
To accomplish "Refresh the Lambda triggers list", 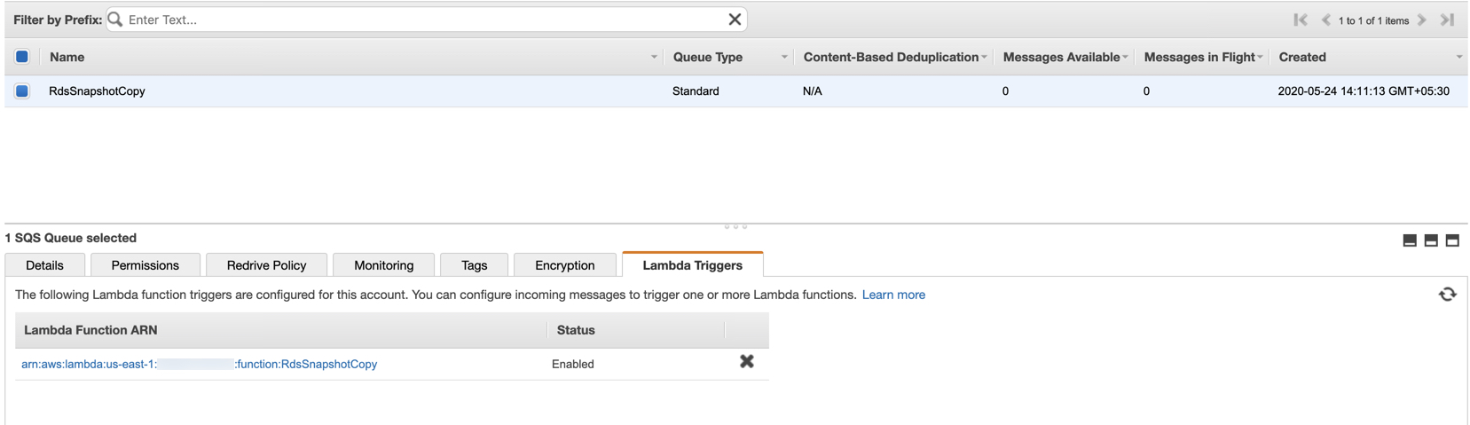I will tap(1447, 295).
